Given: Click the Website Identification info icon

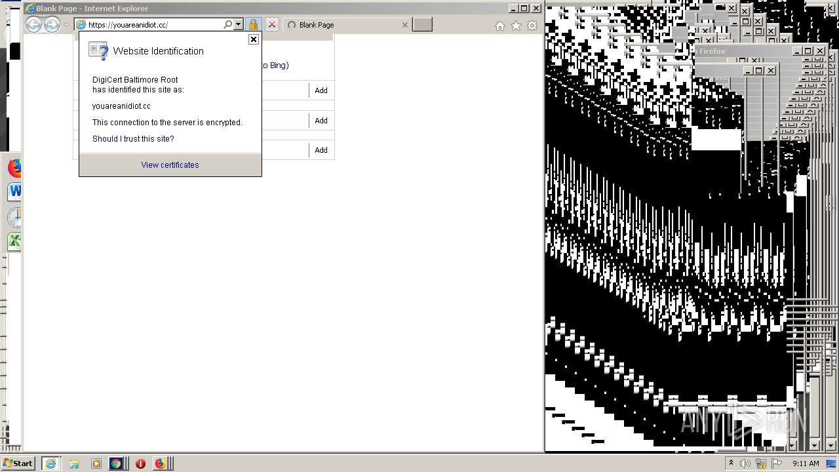Looking at the screenshot, I should click(98, 51).
